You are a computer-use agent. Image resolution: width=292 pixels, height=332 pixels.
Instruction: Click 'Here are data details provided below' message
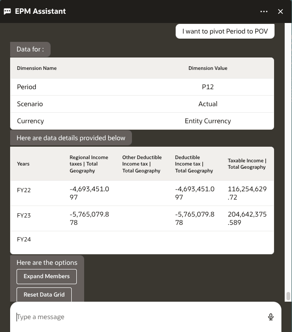[71, 138]
